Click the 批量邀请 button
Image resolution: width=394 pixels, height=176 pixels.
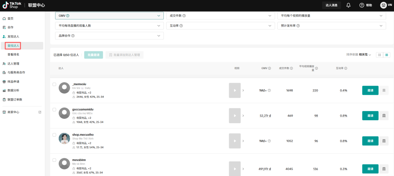point(93,55)
